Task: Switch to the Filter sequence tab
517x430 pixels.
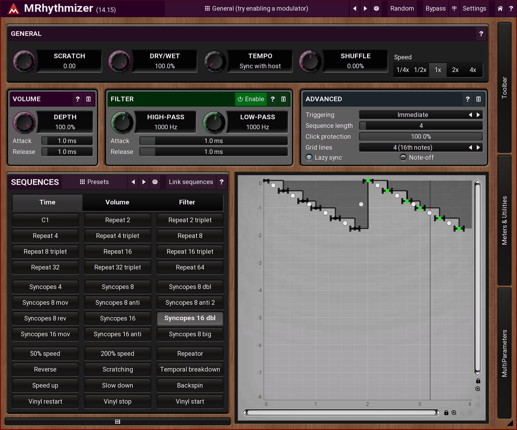Action: click(x=187, y=202)
